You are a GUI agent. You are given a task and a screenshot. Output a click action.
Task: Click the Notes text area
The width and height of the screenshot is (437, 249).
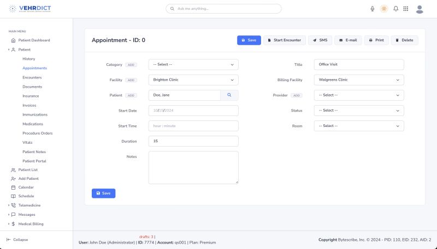tap(193, 167)
